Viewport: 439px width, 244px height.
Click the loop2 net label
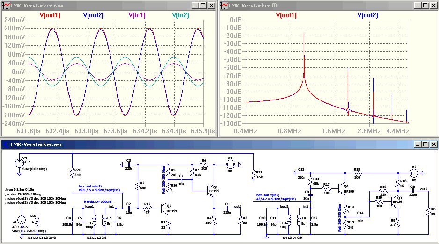pos(284,206)
